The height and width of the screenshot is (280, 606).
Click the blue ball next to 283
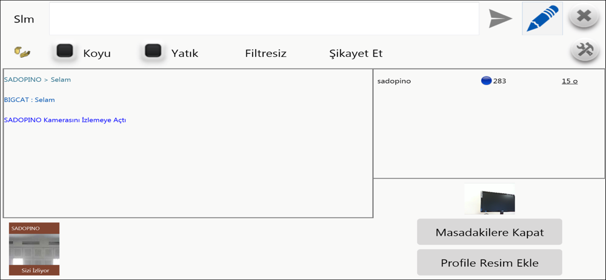(486, 81)
